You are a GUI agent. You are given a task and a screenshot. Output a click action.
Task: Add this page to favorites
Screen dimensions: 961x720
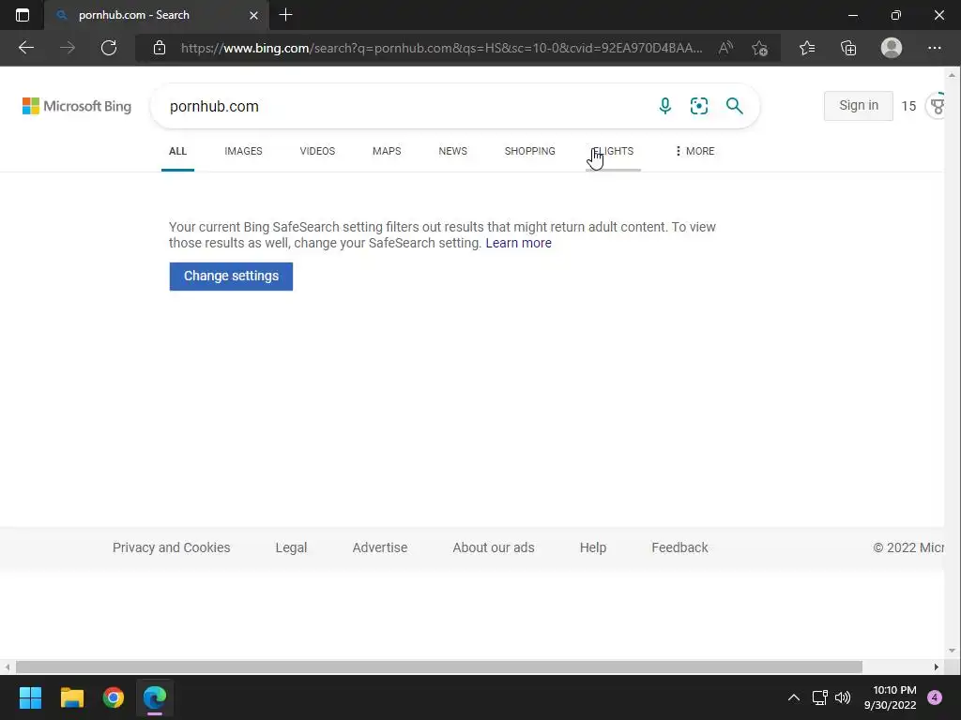point(760,48)
